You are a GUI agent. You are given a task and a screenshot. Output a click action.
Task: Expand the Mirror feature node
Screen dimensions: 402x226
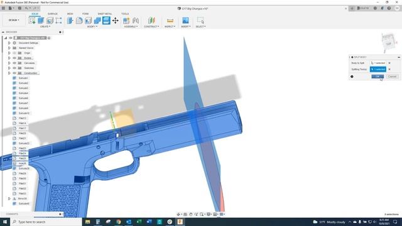9,198
